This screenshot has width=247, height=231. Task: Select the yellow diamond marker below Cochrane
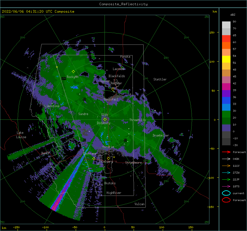click(94, 158)
